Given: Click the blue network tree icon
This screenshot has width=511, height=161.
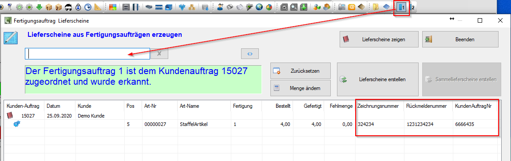Looking at the screenshot, I should coord(182,7).
